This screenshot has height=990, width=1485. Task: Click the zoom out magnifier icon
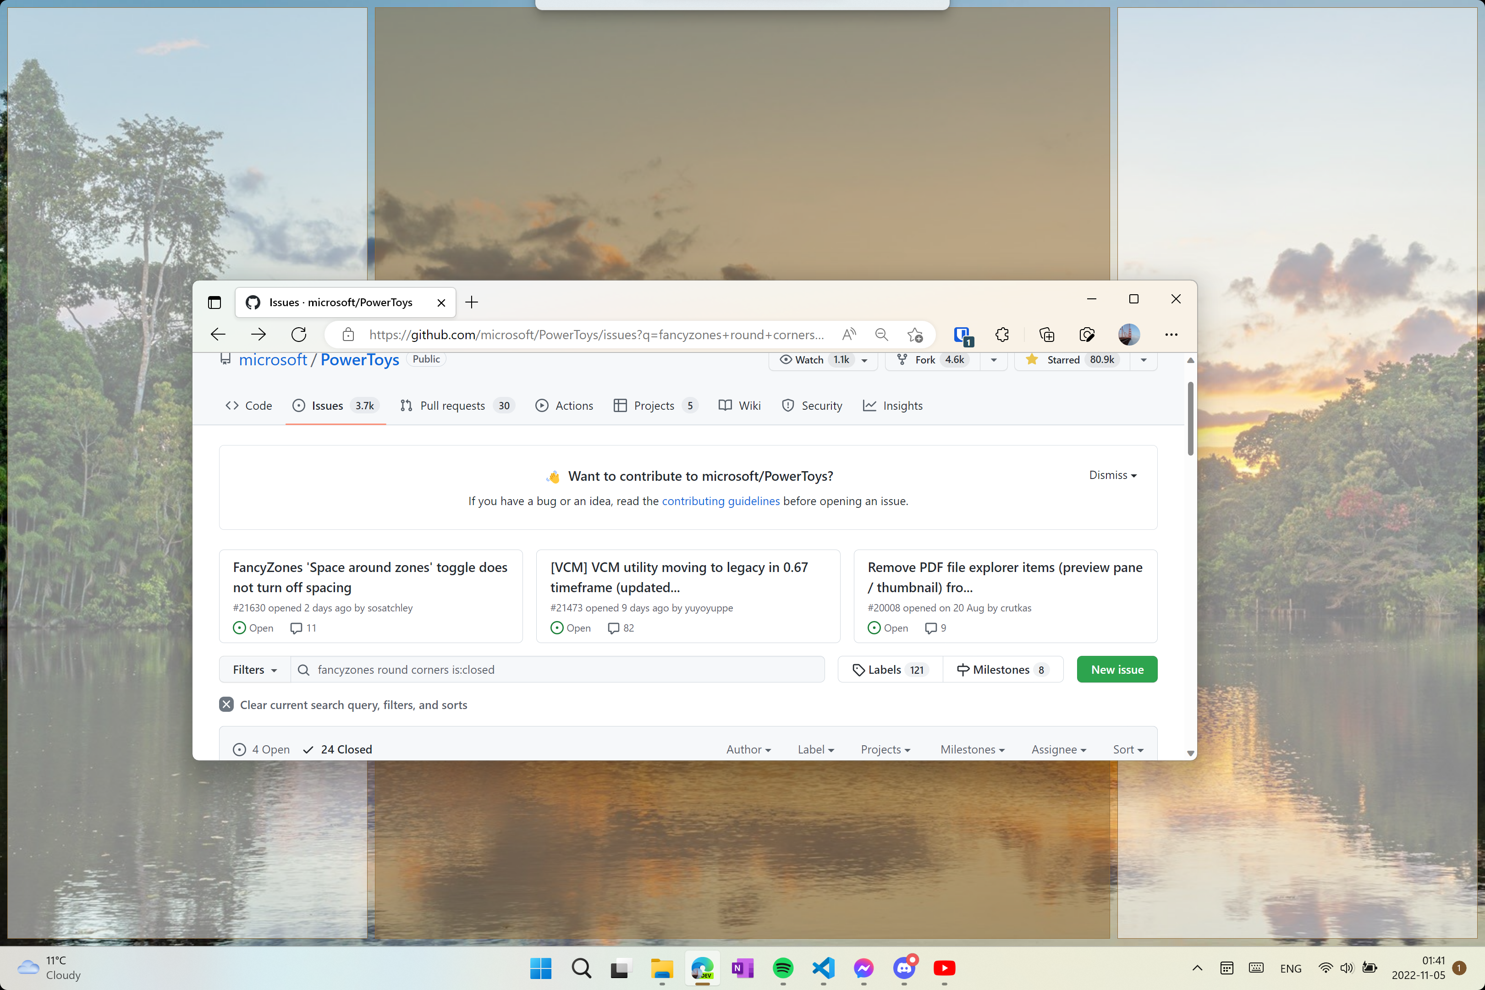tap(882, 335)
